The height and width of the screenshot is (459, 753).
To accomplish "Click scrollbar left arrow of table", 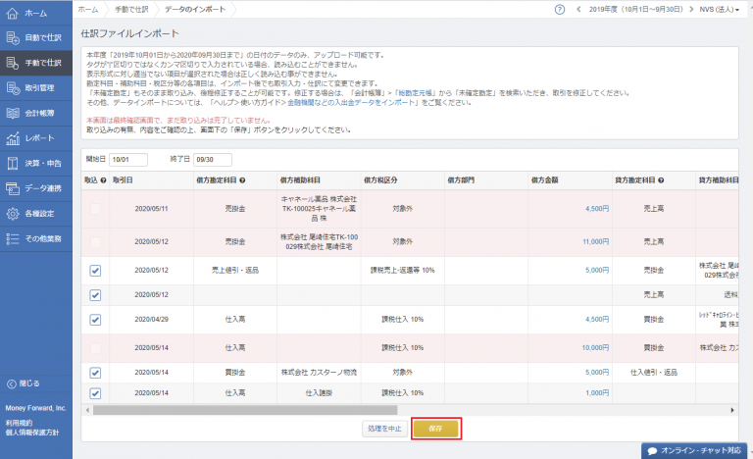I will point(87,410).
